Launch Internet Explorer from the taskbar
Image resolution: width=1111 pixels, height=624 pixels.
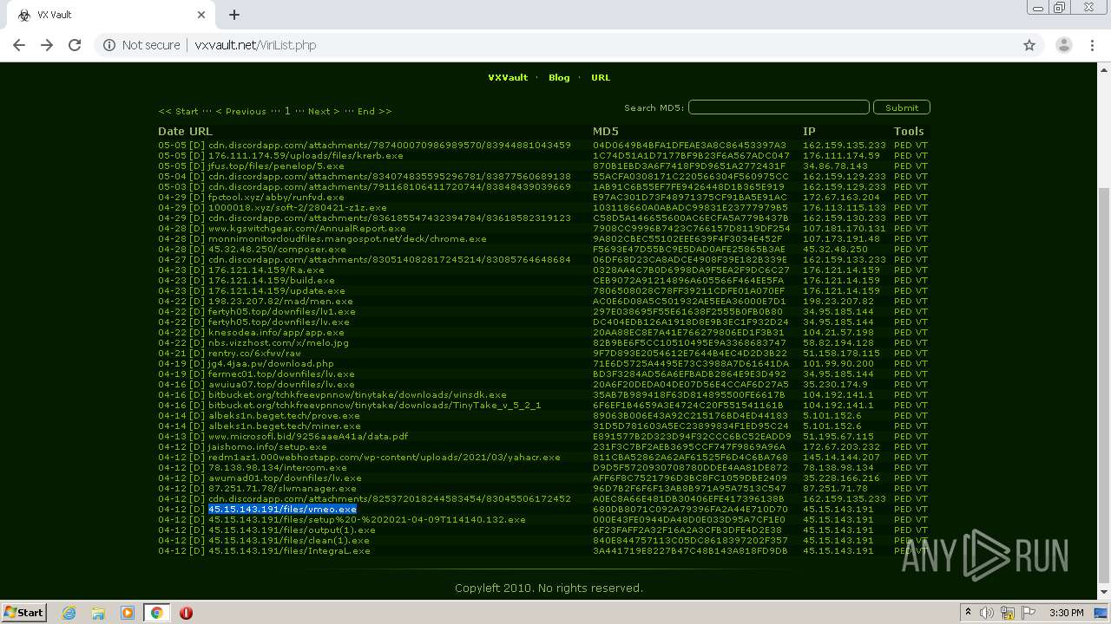click(x=69, y=612)
